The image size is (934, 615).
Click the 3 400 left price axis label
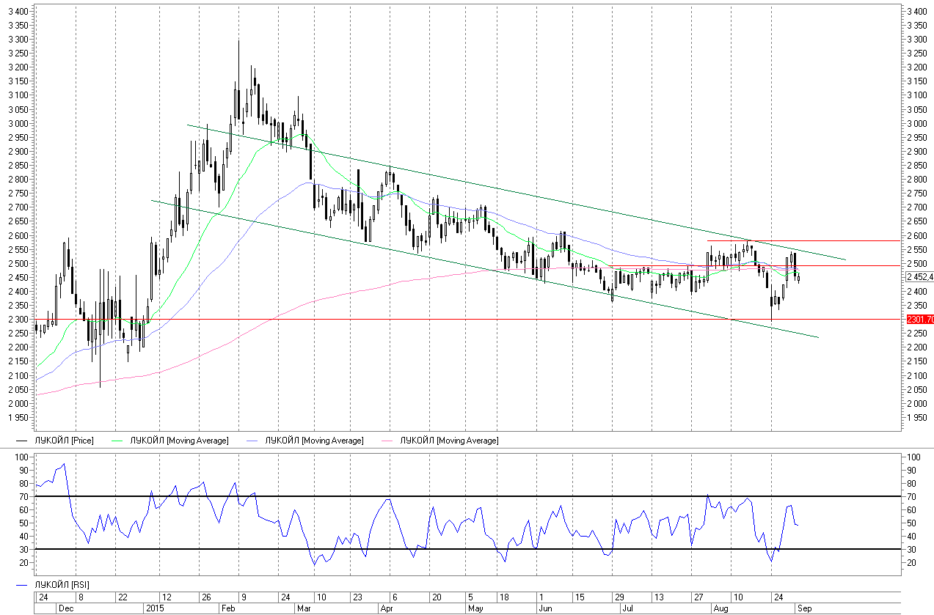18,12
